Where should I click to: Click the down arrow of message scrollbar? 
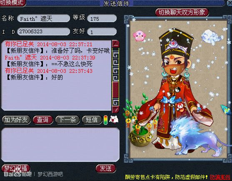coord(115,110)
